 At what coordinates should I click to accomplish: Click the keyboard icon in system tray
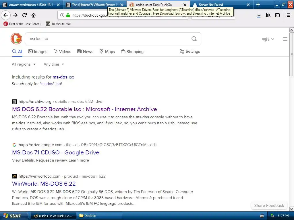click(x=262, y=216)
